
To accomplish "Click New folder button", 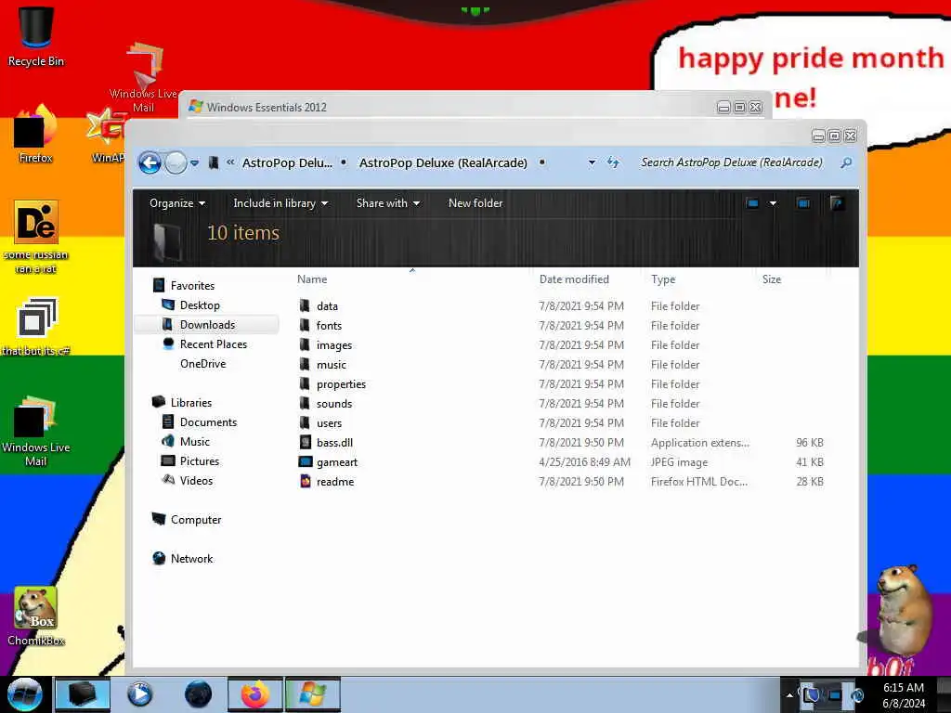I will pos(475,203).
